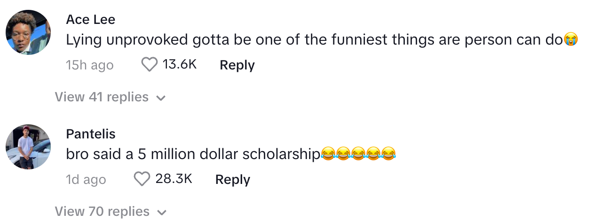This screenshot has height=221, width=600.
Task: Expand View 70 replies
Action: (x=111, y=212)
